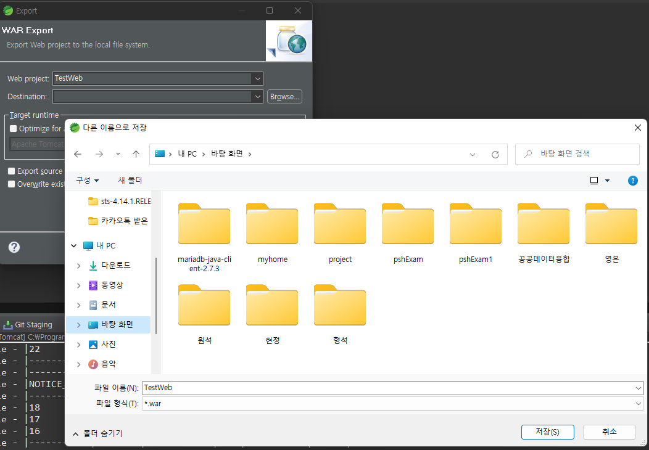
Task: Expand the 동영상 tree node
Action: [x=78, y=285]
